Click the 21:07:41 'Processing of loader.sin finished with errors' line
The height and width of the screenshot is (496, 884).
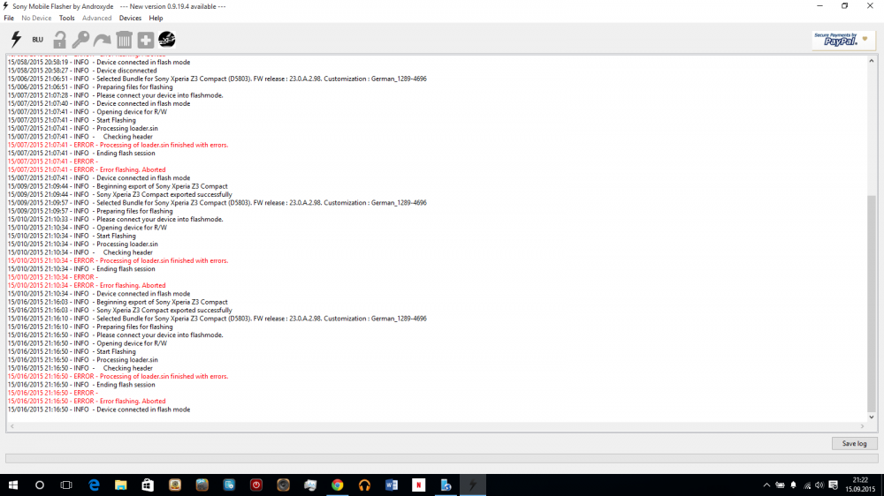click(x=118, y=145)
